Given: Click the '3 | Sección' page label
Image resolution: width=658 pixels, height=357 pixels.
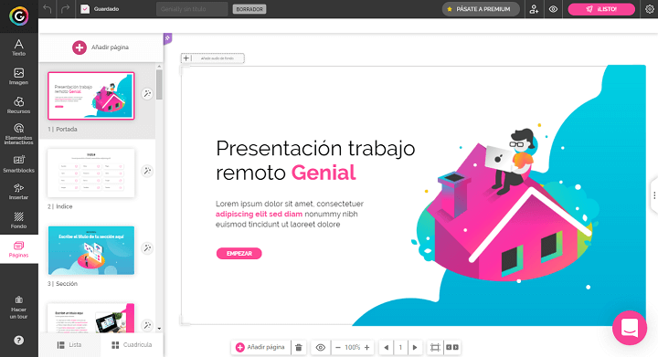Looking at the screenshot, I should [x=62, y=284].
